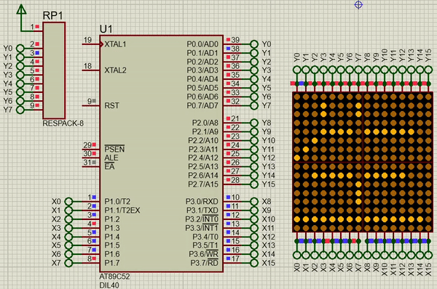
Task: Click the RST pin 9 on U1
Action: 90,105
